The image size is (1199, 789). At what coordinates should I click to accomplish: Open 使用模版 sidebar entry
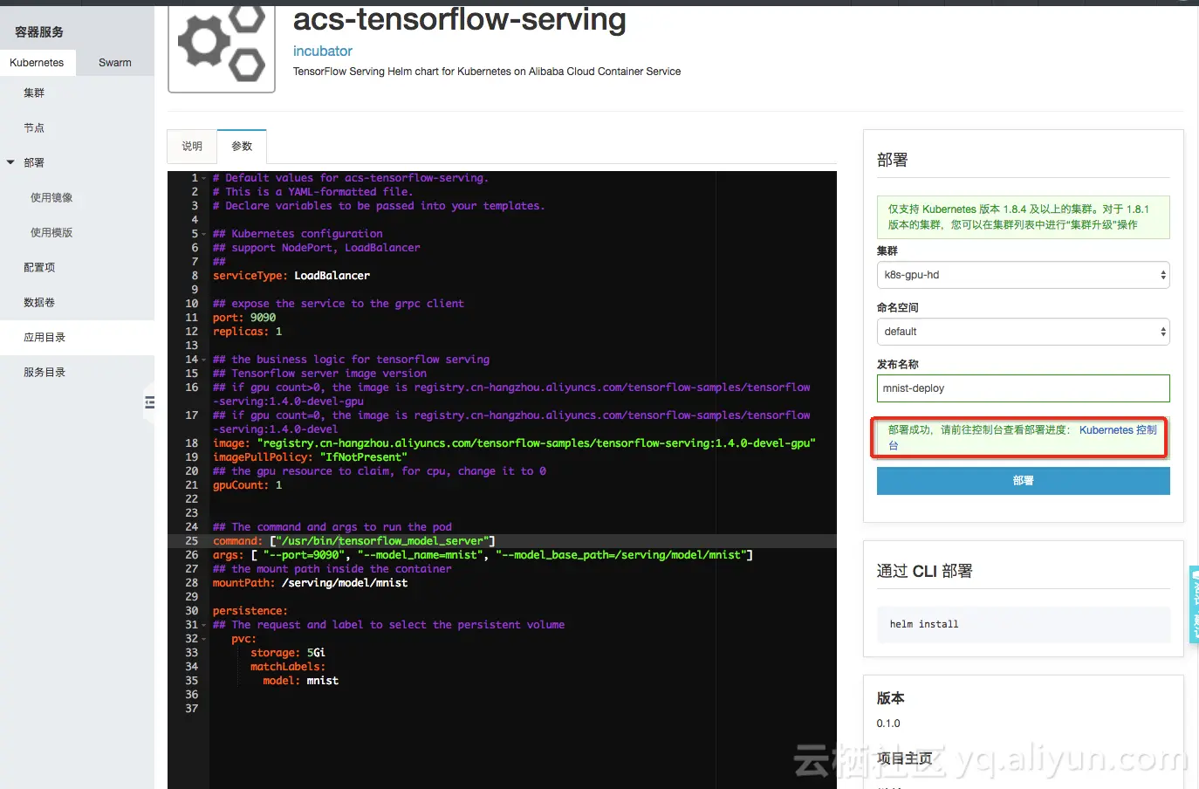tap(51, 232)
